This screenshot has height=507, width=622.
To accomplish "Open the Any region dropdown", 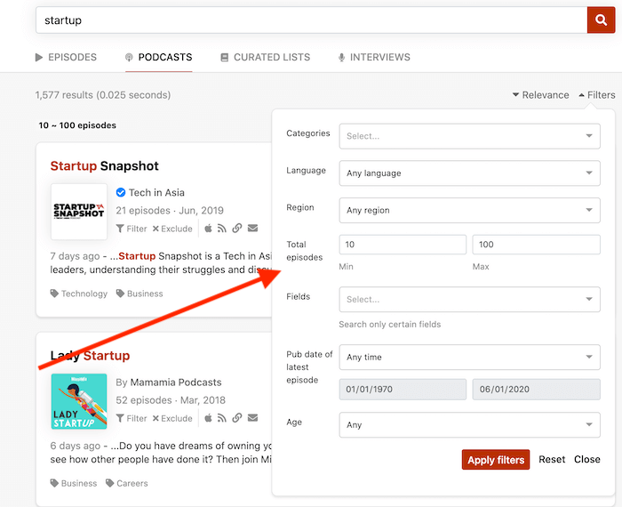I will [x=470, y=210].
